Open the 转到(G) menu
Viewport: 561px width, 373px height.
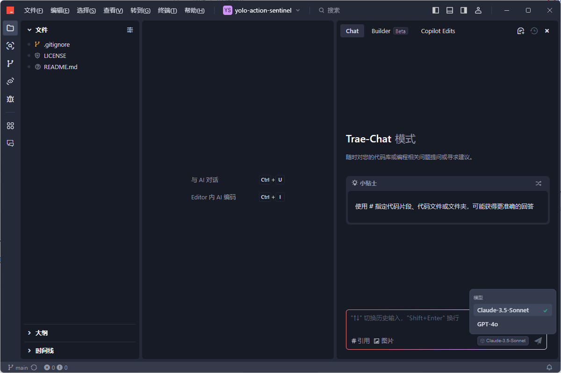140,10
